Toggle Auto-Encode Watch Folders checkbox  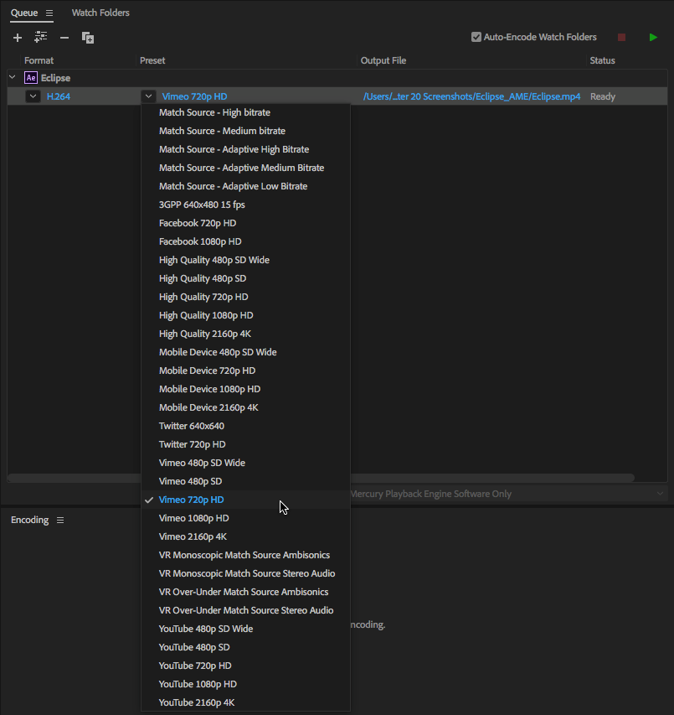pos(476,37)
